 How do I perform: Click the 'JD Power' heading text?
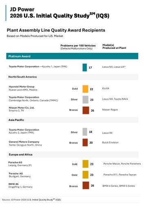click(22, 9)
